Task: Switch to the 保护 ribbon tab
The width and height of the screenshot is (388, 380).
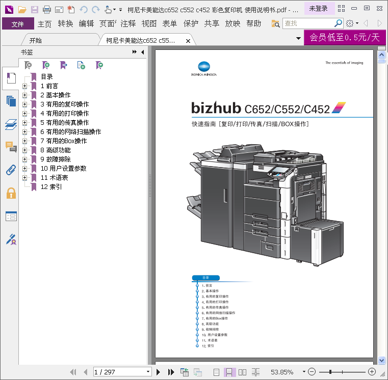Action: tap(191, 24)
